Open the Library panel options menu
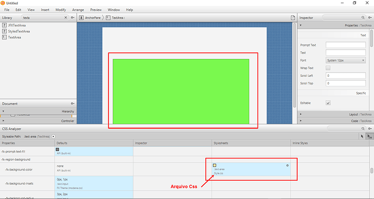 point(73,18)
